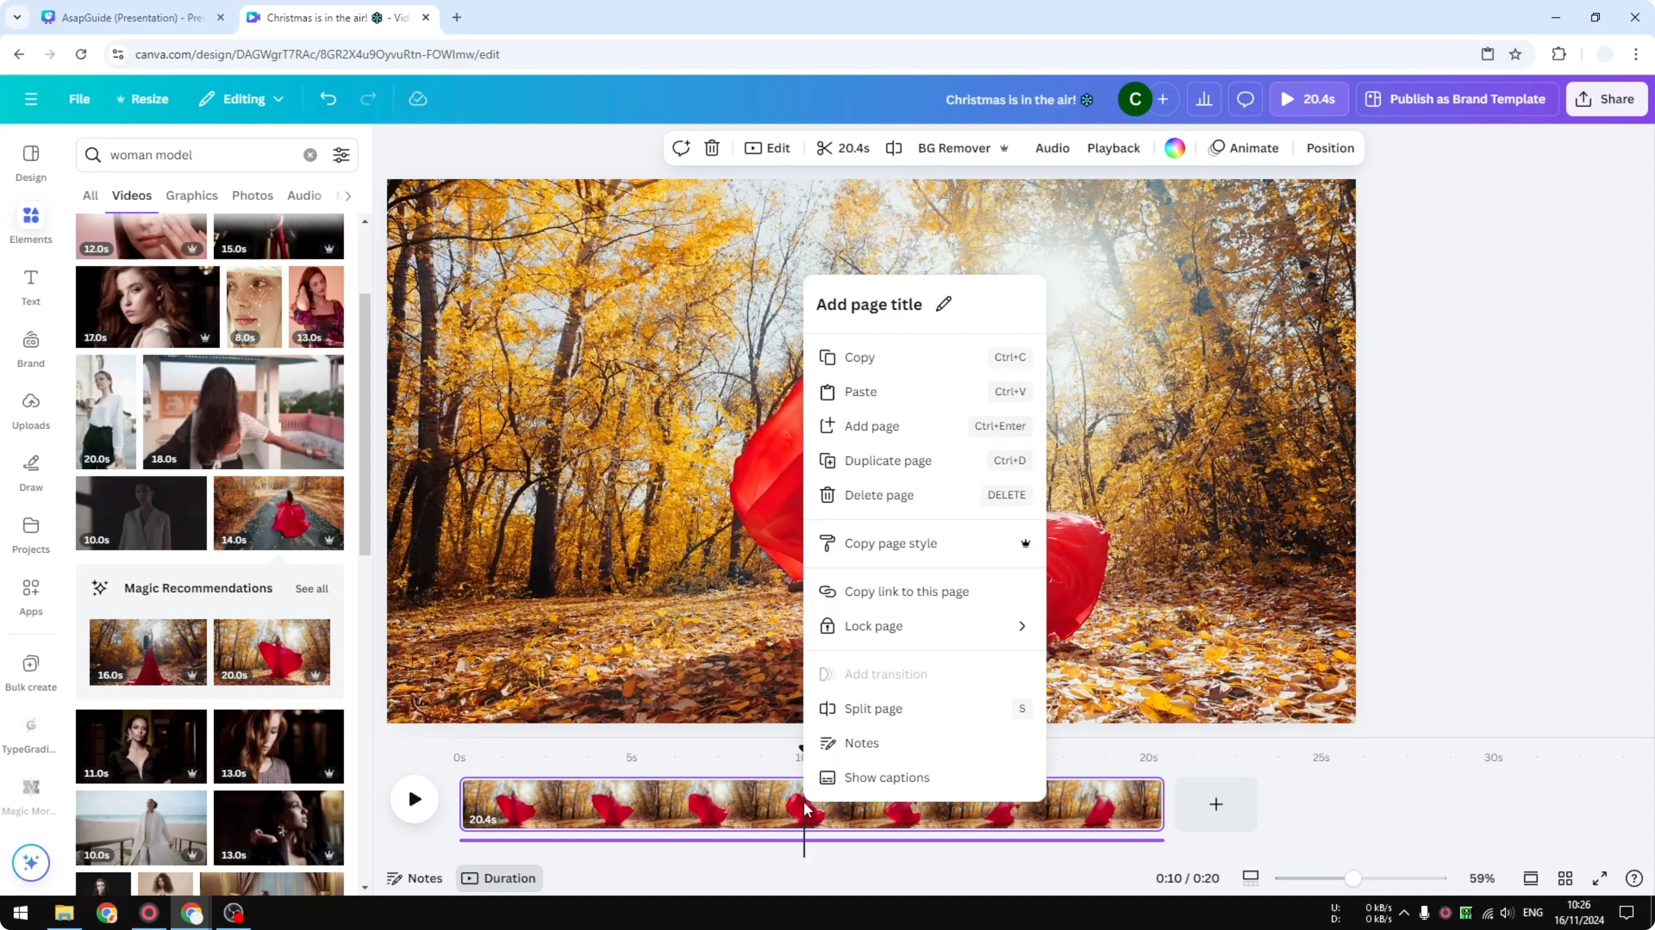Select Duplicate page from context menu

(888, 460)
